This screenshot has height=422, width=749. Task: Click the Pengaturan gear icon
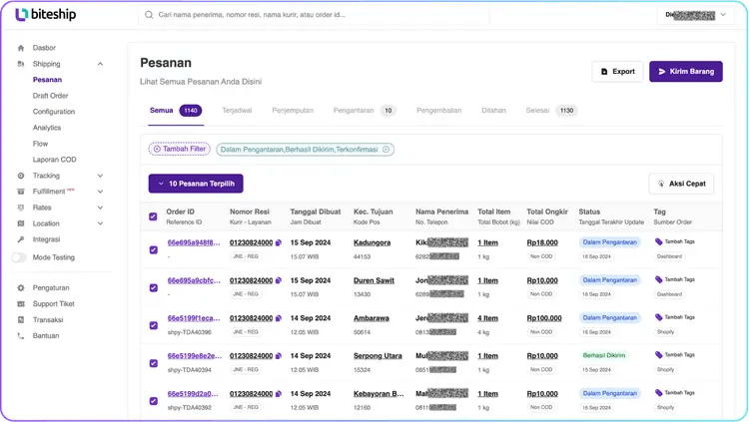click(21, 288)
